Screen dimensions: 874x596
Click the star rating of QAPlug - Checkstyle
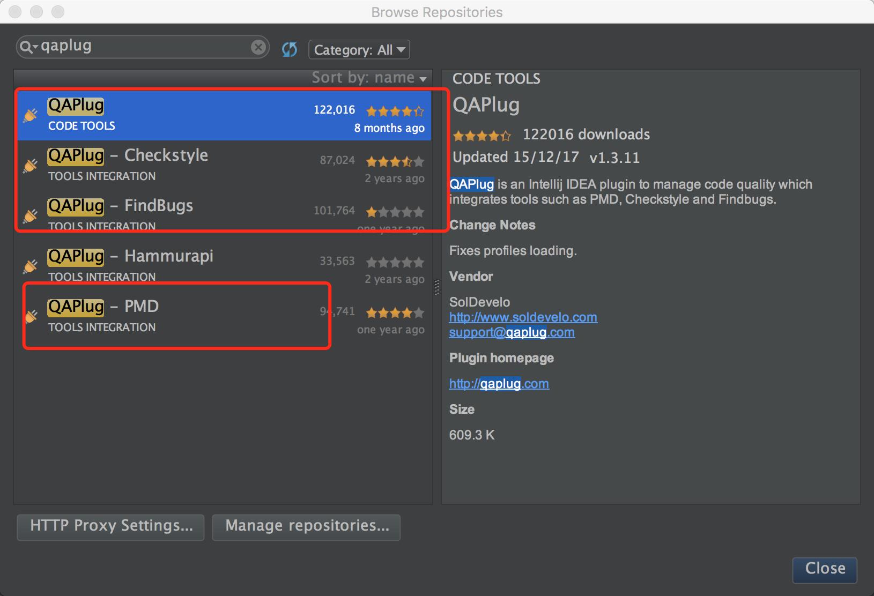[395, 161]
